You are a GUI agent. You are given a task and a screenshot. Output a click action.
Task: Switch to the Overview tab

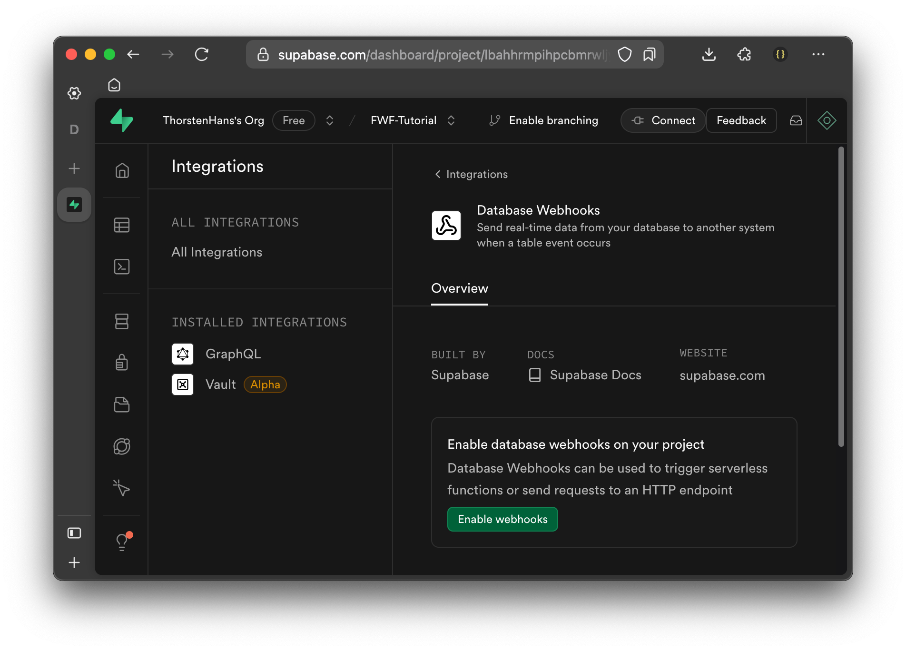tap(459, 288)
